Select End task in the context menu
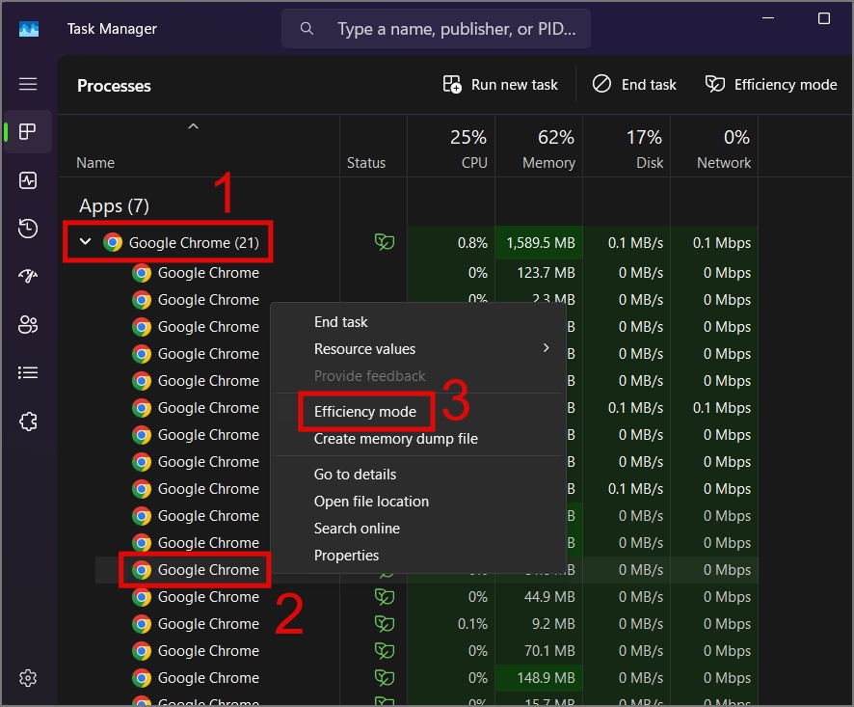854x707 pixels. (x=340, y=322)
